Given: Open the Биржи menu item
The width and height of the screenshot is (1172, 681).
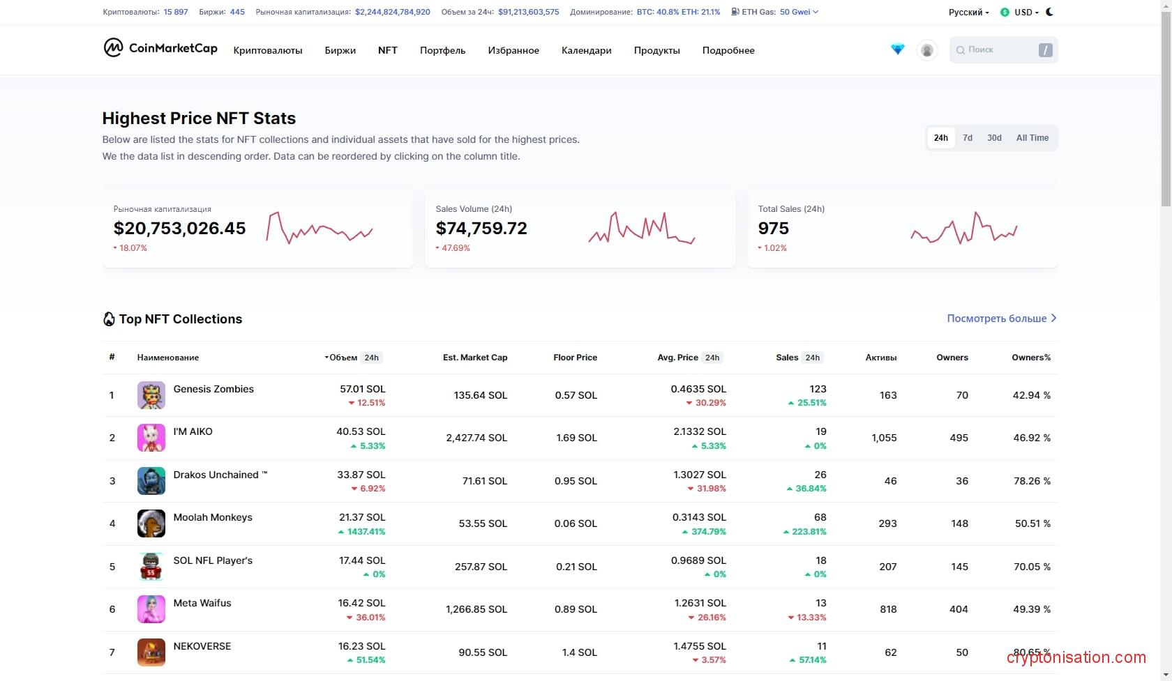Looking at the screenshot, I should pos(340,50).
